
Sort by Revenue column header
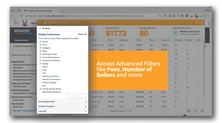[165, 40]
